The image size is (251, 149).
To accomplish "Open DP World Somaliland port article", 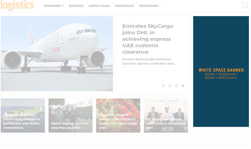I will pyautogui.click(x=166, y=116).
